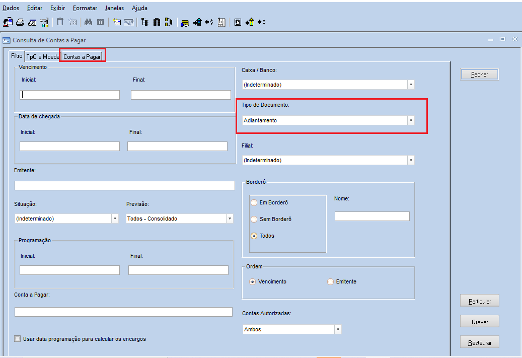Click the boxed portrait toolbar icon
The image size is (522, 358).
point(238,22)
